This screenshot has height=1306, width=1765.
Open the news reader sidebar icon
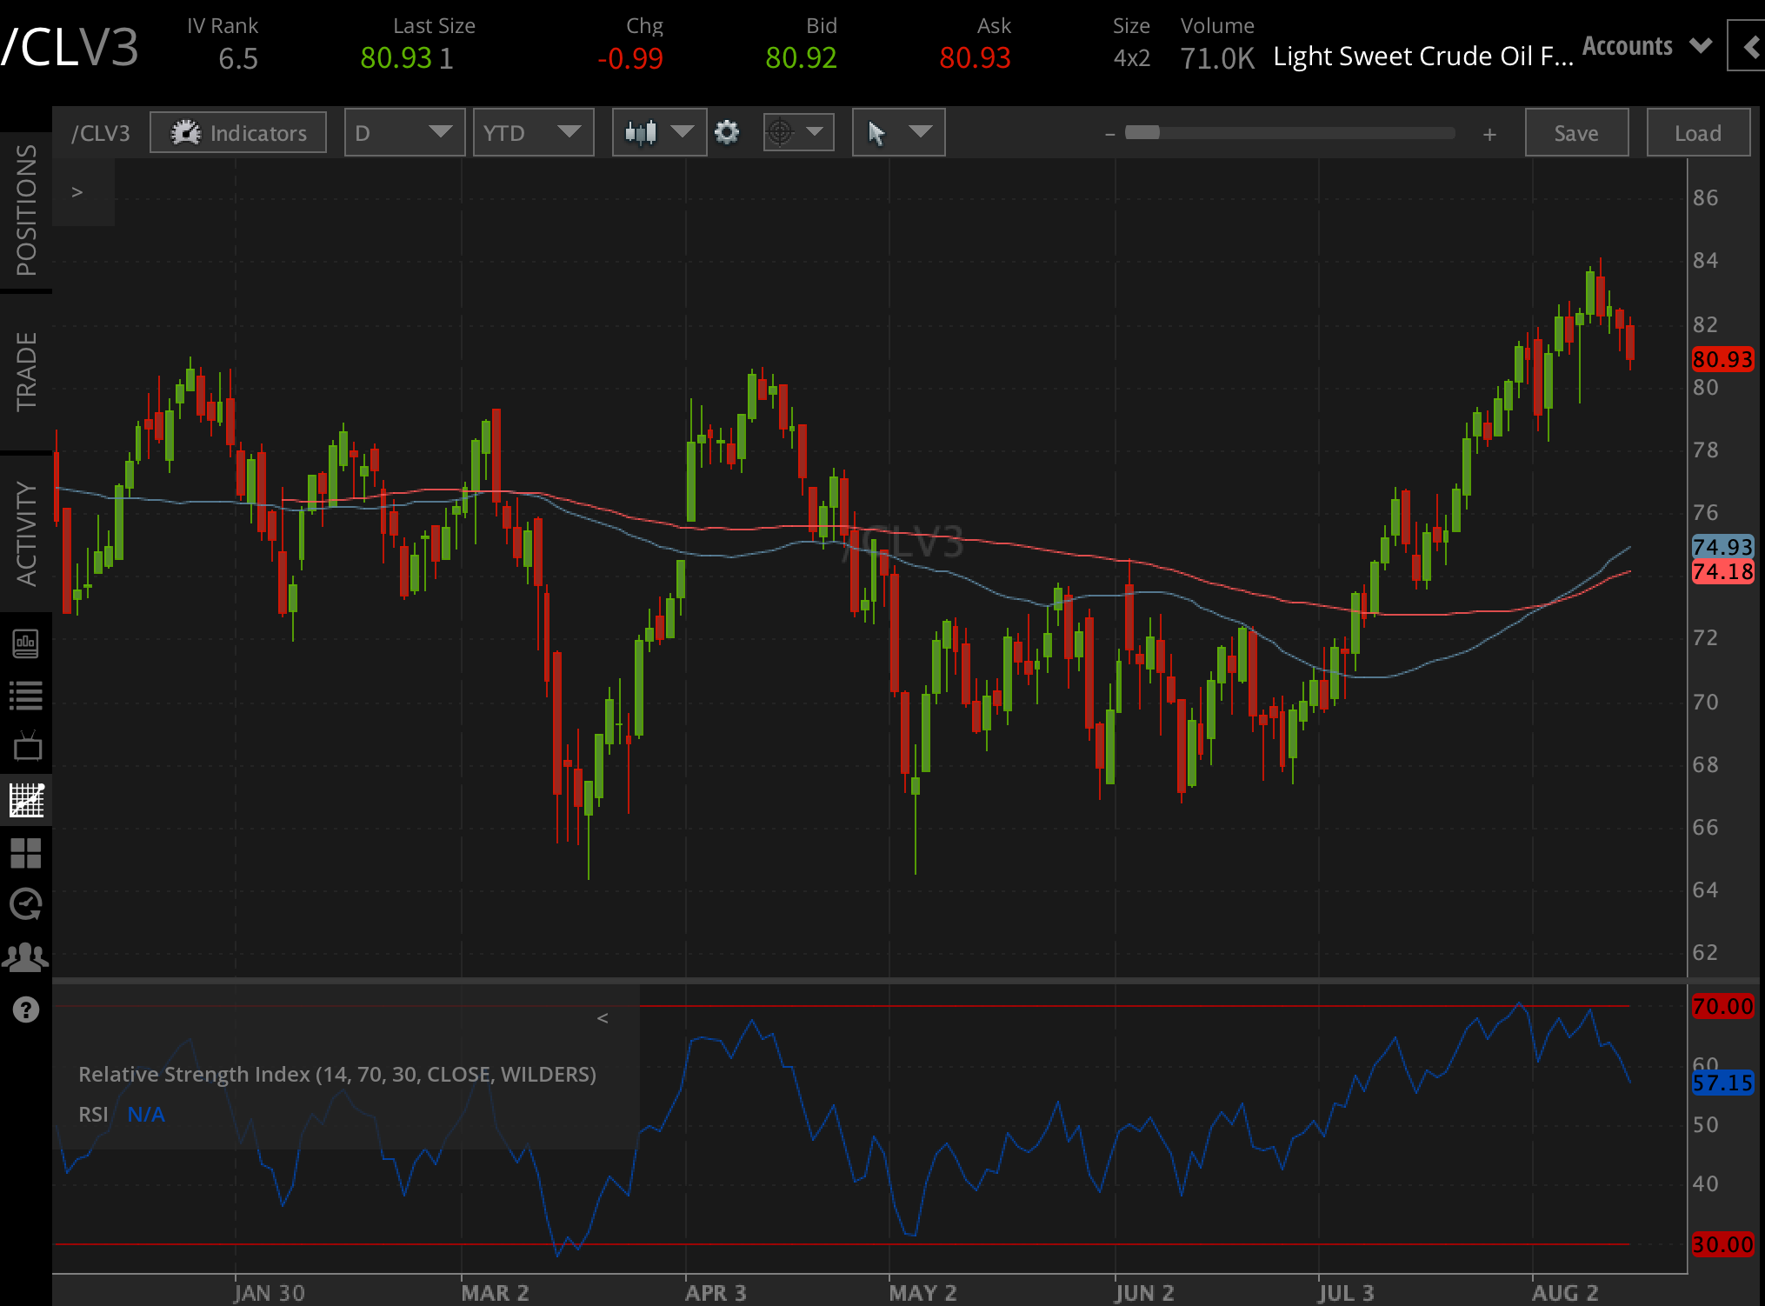click(x=26, y=643)
